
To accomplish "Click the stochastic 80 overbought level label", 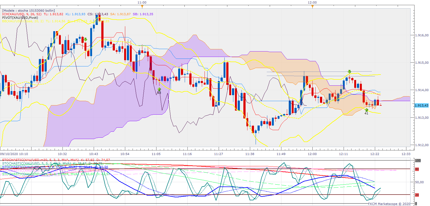I will coord(417,169).
